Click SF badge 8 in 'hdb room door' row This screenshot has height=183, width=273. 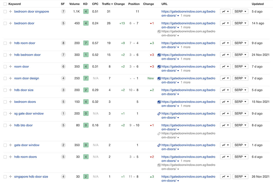[63, 43]
